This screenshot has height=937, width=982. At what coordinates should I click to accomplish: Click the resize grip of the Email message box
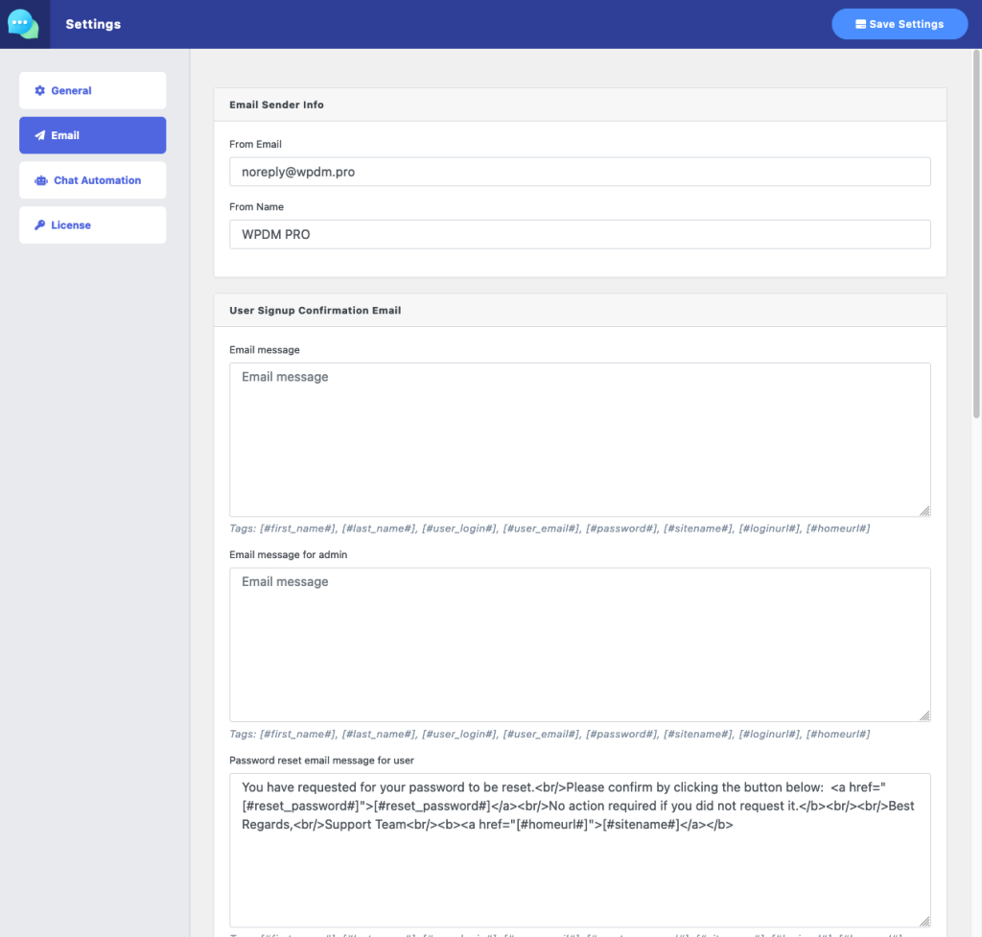[x=924, y=511]
